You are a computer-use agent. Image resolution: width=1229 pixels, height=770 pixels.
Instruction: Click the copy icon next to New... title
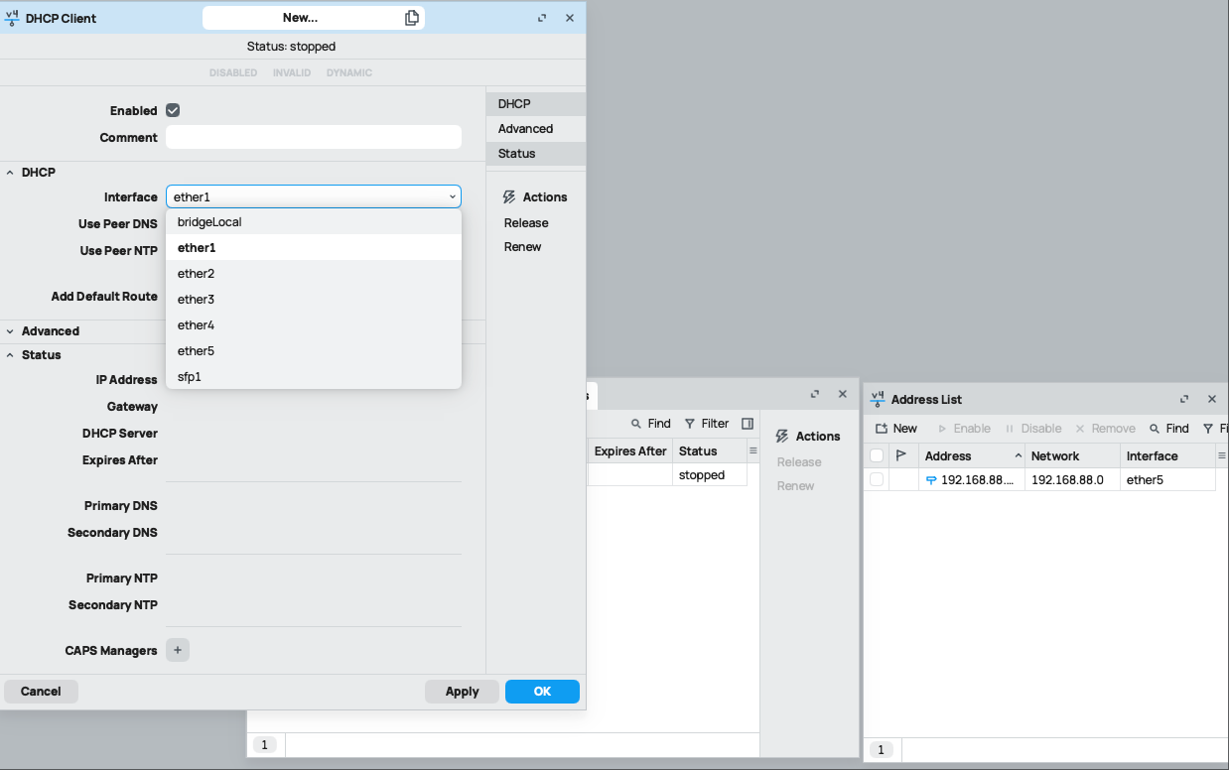pyautogui.click(x=412, y=18)
